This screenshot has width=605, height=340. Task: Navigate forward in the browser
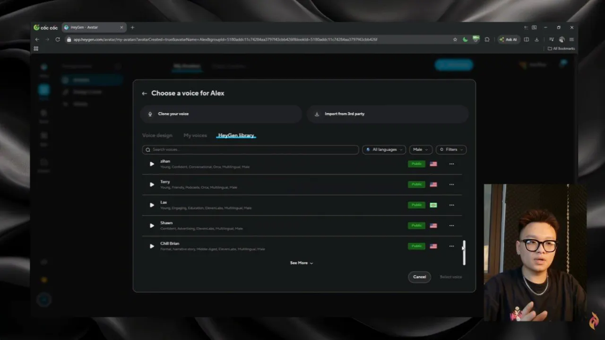pos(47,40)
